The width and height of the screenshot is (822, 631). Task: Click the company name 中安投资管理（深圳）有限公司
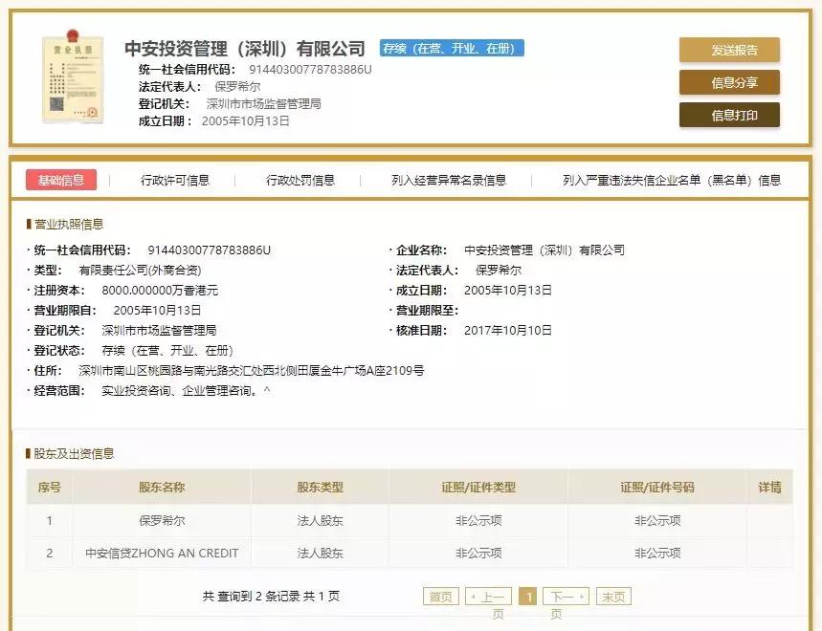(247, 46)
